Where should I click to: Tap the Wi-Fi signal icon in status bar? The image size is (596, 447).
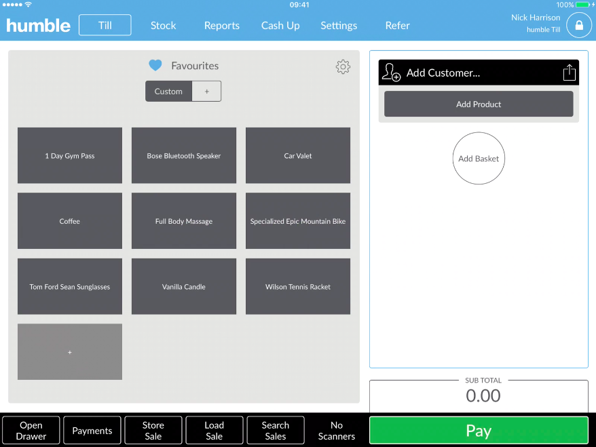click(x=28, y=5)
